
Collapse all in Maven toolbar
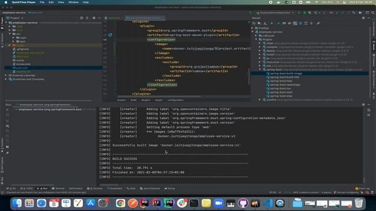(x=311, y=23)
